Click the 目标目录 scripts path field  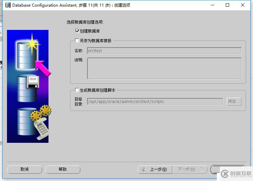point(155,101)
